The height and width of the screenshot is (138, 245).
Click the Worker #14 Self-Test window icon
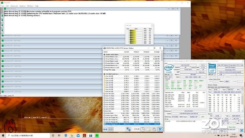(3, 81)
